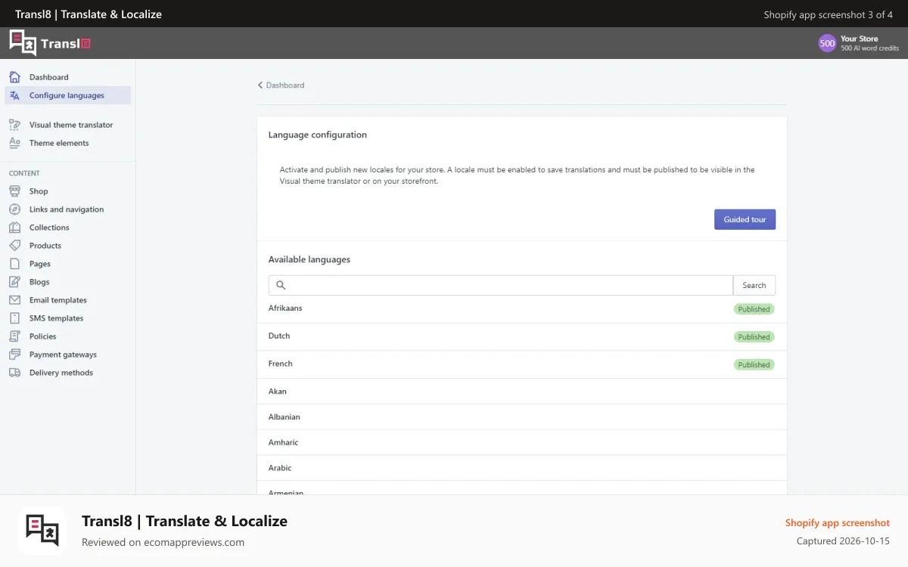The image size is (908, 567).
Task: Click the Theme elements text icon
Action: coord(14,143)
